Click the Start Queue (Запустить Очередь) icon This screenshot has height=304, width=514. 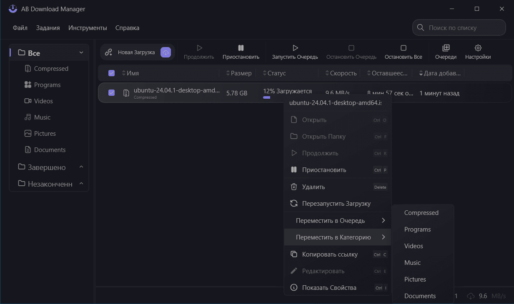(295, 48)
